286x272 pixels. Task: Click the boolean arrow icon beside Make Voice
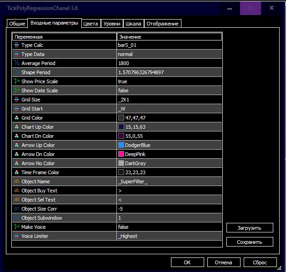(x=17, y=227)
